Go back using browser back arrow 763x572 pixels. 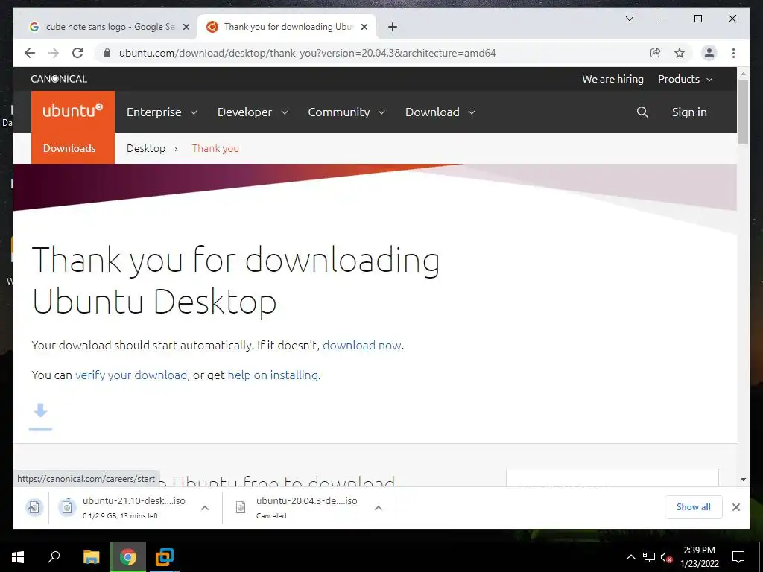click(x=30, y=53)
